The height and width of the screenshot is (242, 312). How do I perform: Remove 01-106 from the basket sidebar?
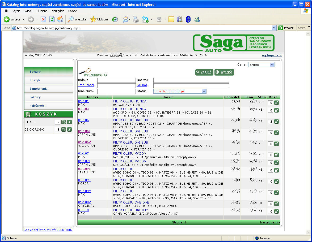coord(69,122)
